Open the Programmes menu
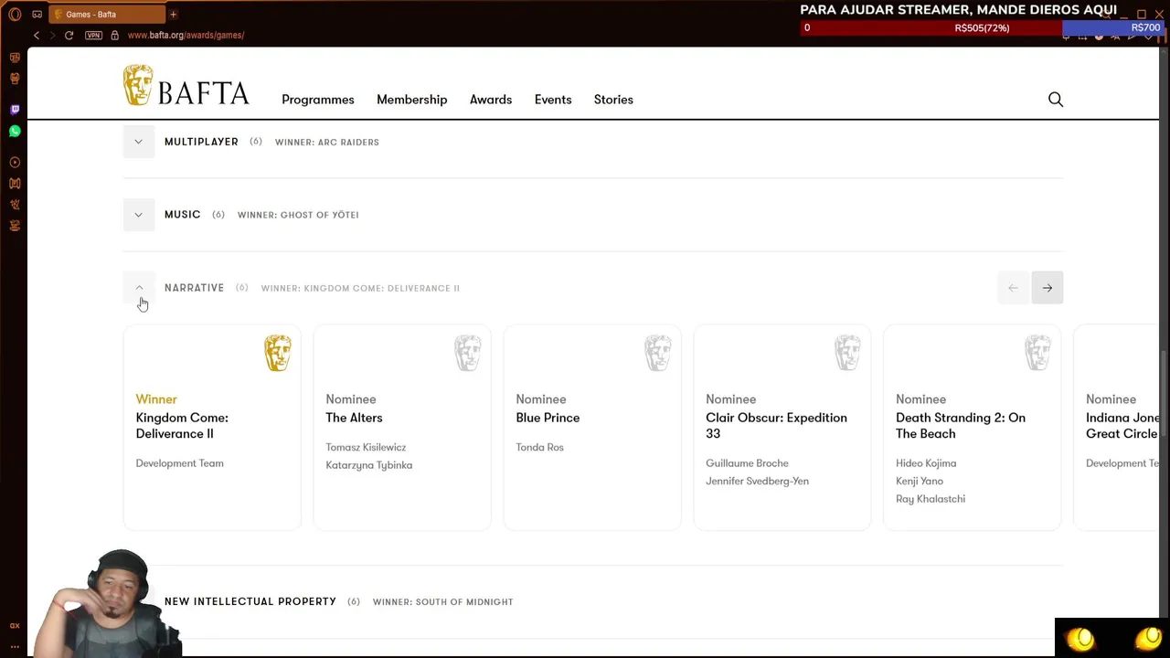The height and width of the screenshot is (658, 1170). 318,100
